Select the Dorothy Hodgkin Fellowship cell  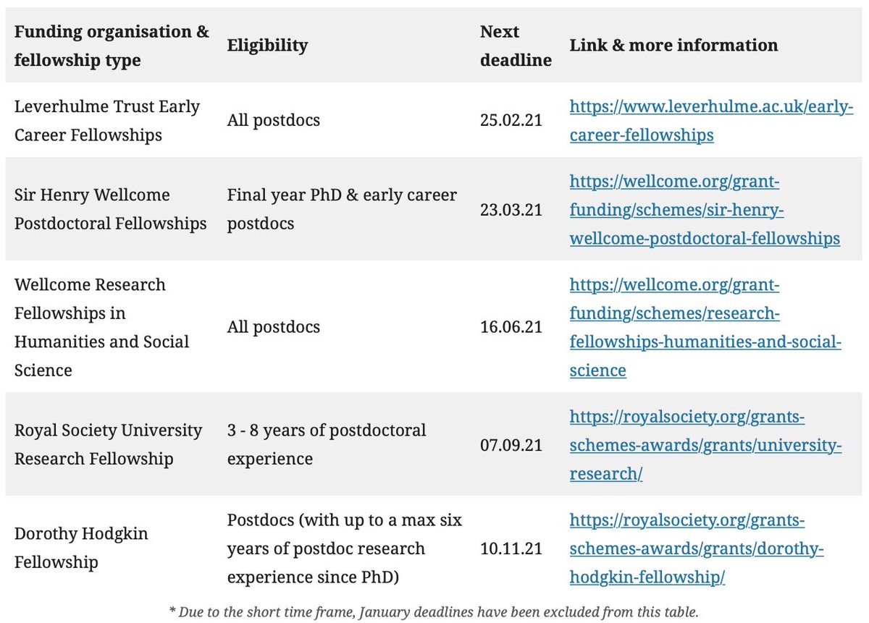81,548
